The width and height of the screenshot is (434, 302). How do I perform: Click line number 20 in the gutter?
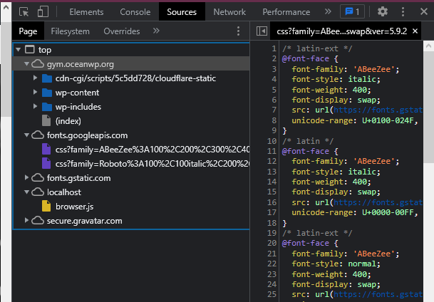(272, 243)
